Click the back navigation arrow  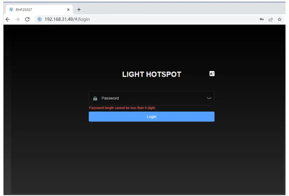[8, 19]
